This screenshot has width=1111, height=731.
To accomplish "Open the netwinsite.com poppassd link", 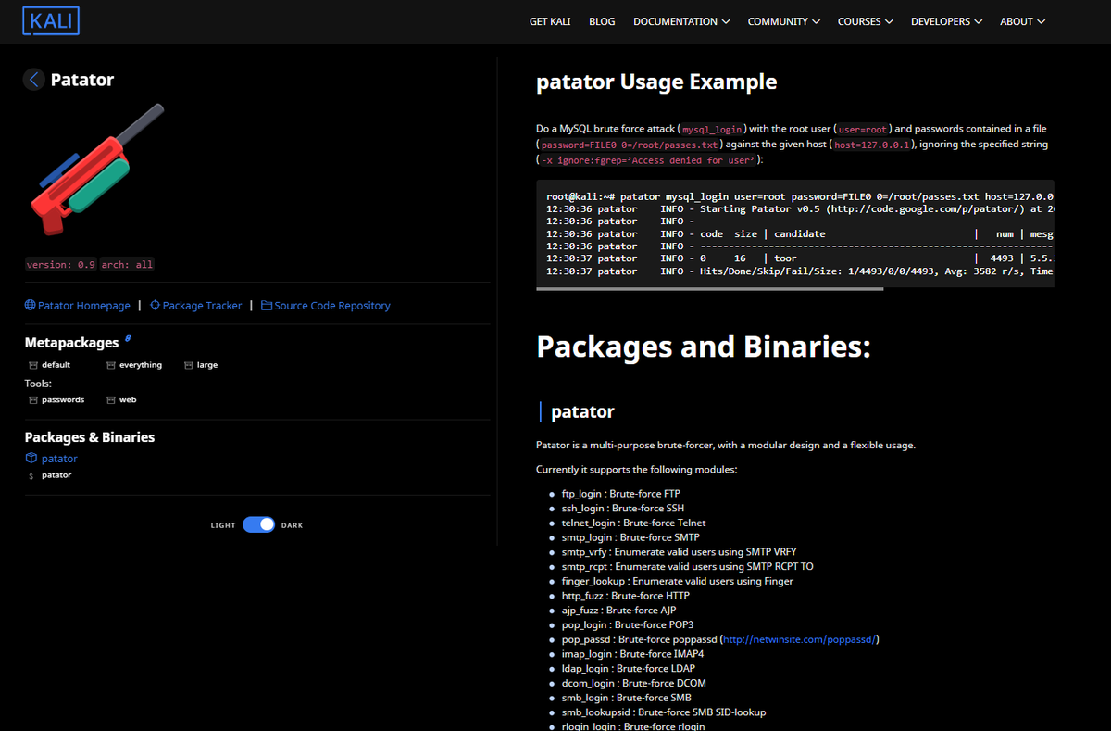I will coord(799,639).
